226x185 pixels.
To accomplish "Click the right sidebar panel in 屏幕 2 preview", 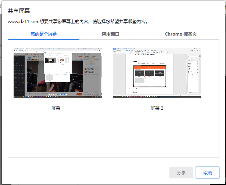I will (x=194, y=70).
